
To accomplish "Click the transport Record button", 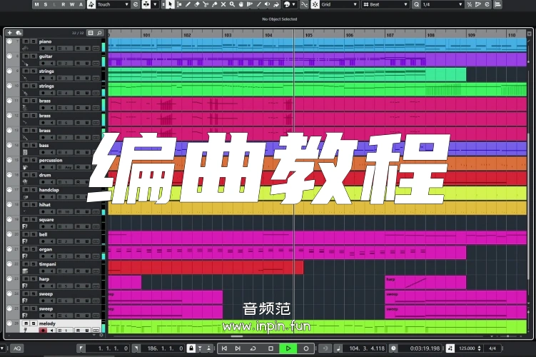I will point(306,348).
